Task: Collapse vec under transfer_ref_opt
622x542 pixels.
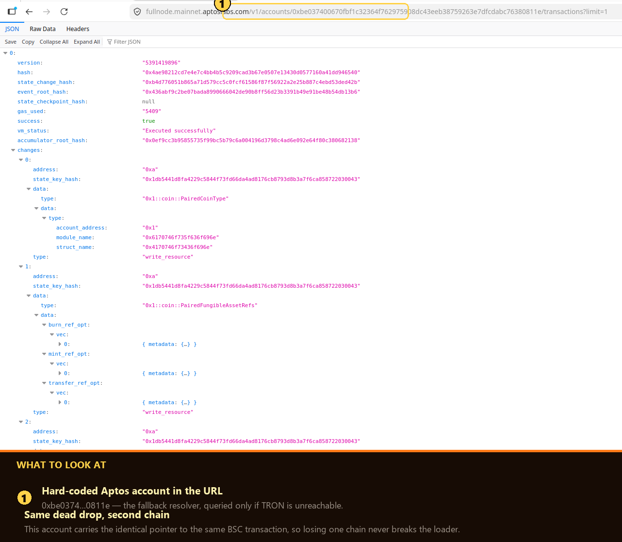Action: point(52,393)
